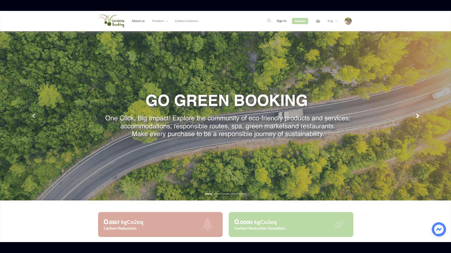
Task: Click the Sign in link
Action: [281, 21]
